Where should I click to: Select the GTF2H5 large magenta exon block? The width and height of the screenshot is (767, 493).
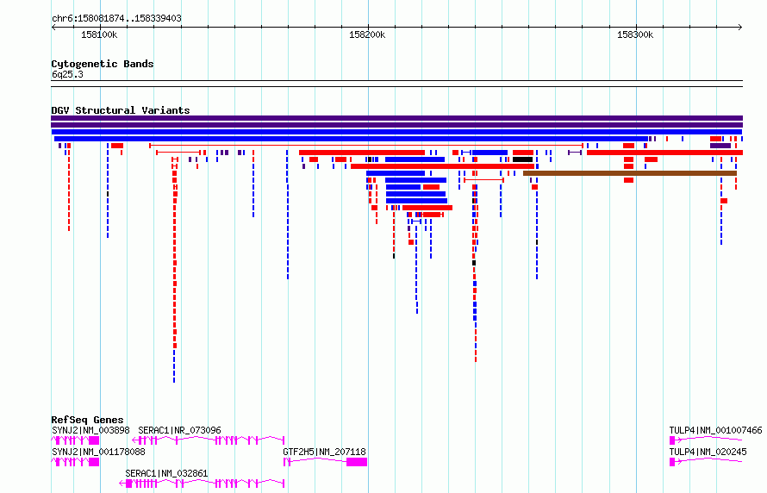[x=357, y=462]
